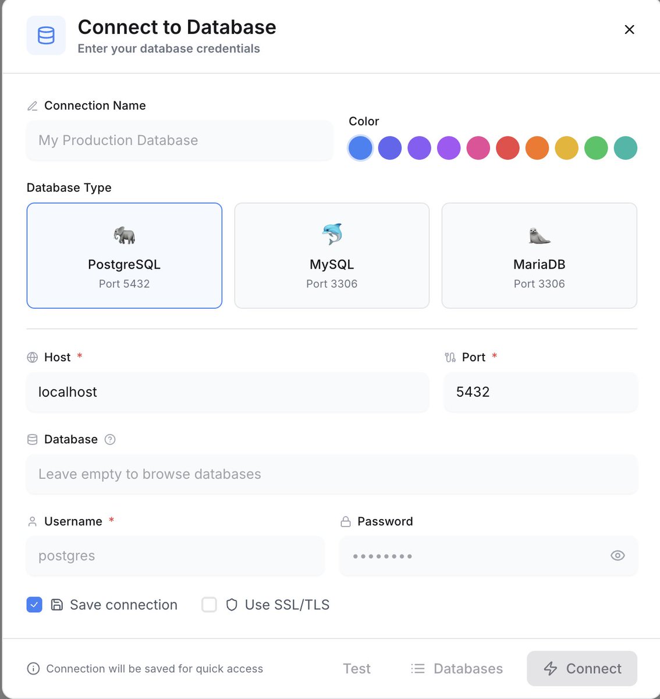The image size is (660, 699).
Task: Click the 'Save connection' label text
Action: tap(123, 605)
